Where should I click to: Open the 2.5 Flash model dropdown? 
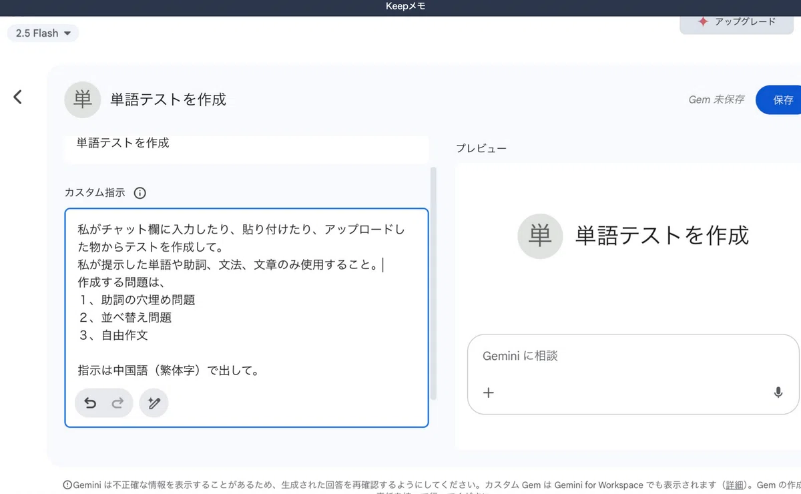click(x=43, y=33)
